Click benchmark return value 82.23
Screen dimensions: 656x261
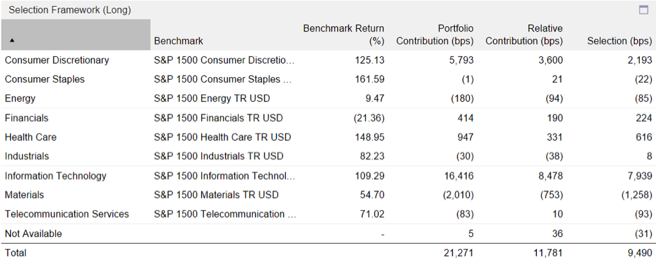pyautogui.click(x=371, y=156)
